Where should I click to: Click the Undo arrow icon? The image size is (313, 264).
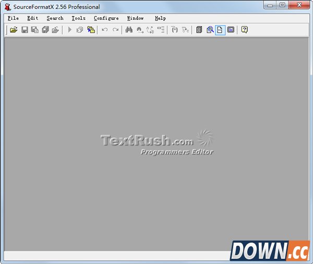point(105,30)
